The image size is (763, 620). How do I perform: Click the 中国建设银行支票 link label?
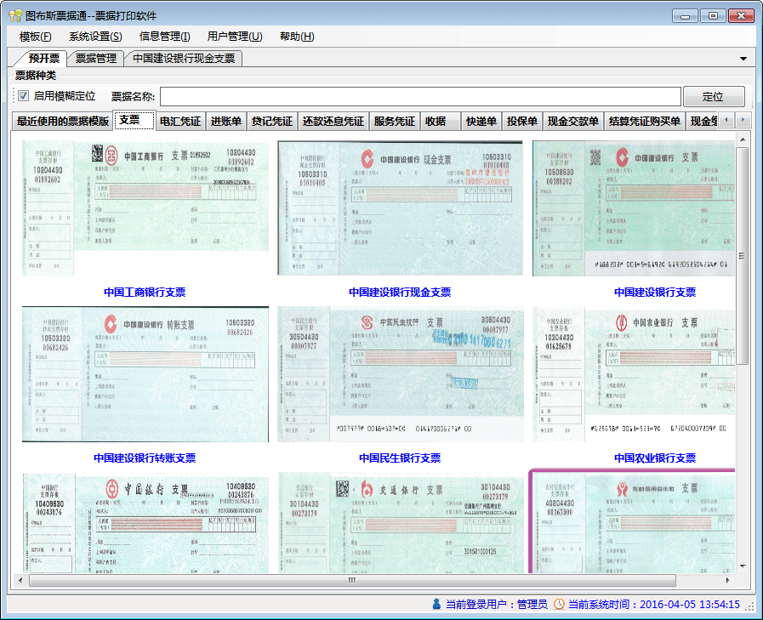(x=655, y=292)
